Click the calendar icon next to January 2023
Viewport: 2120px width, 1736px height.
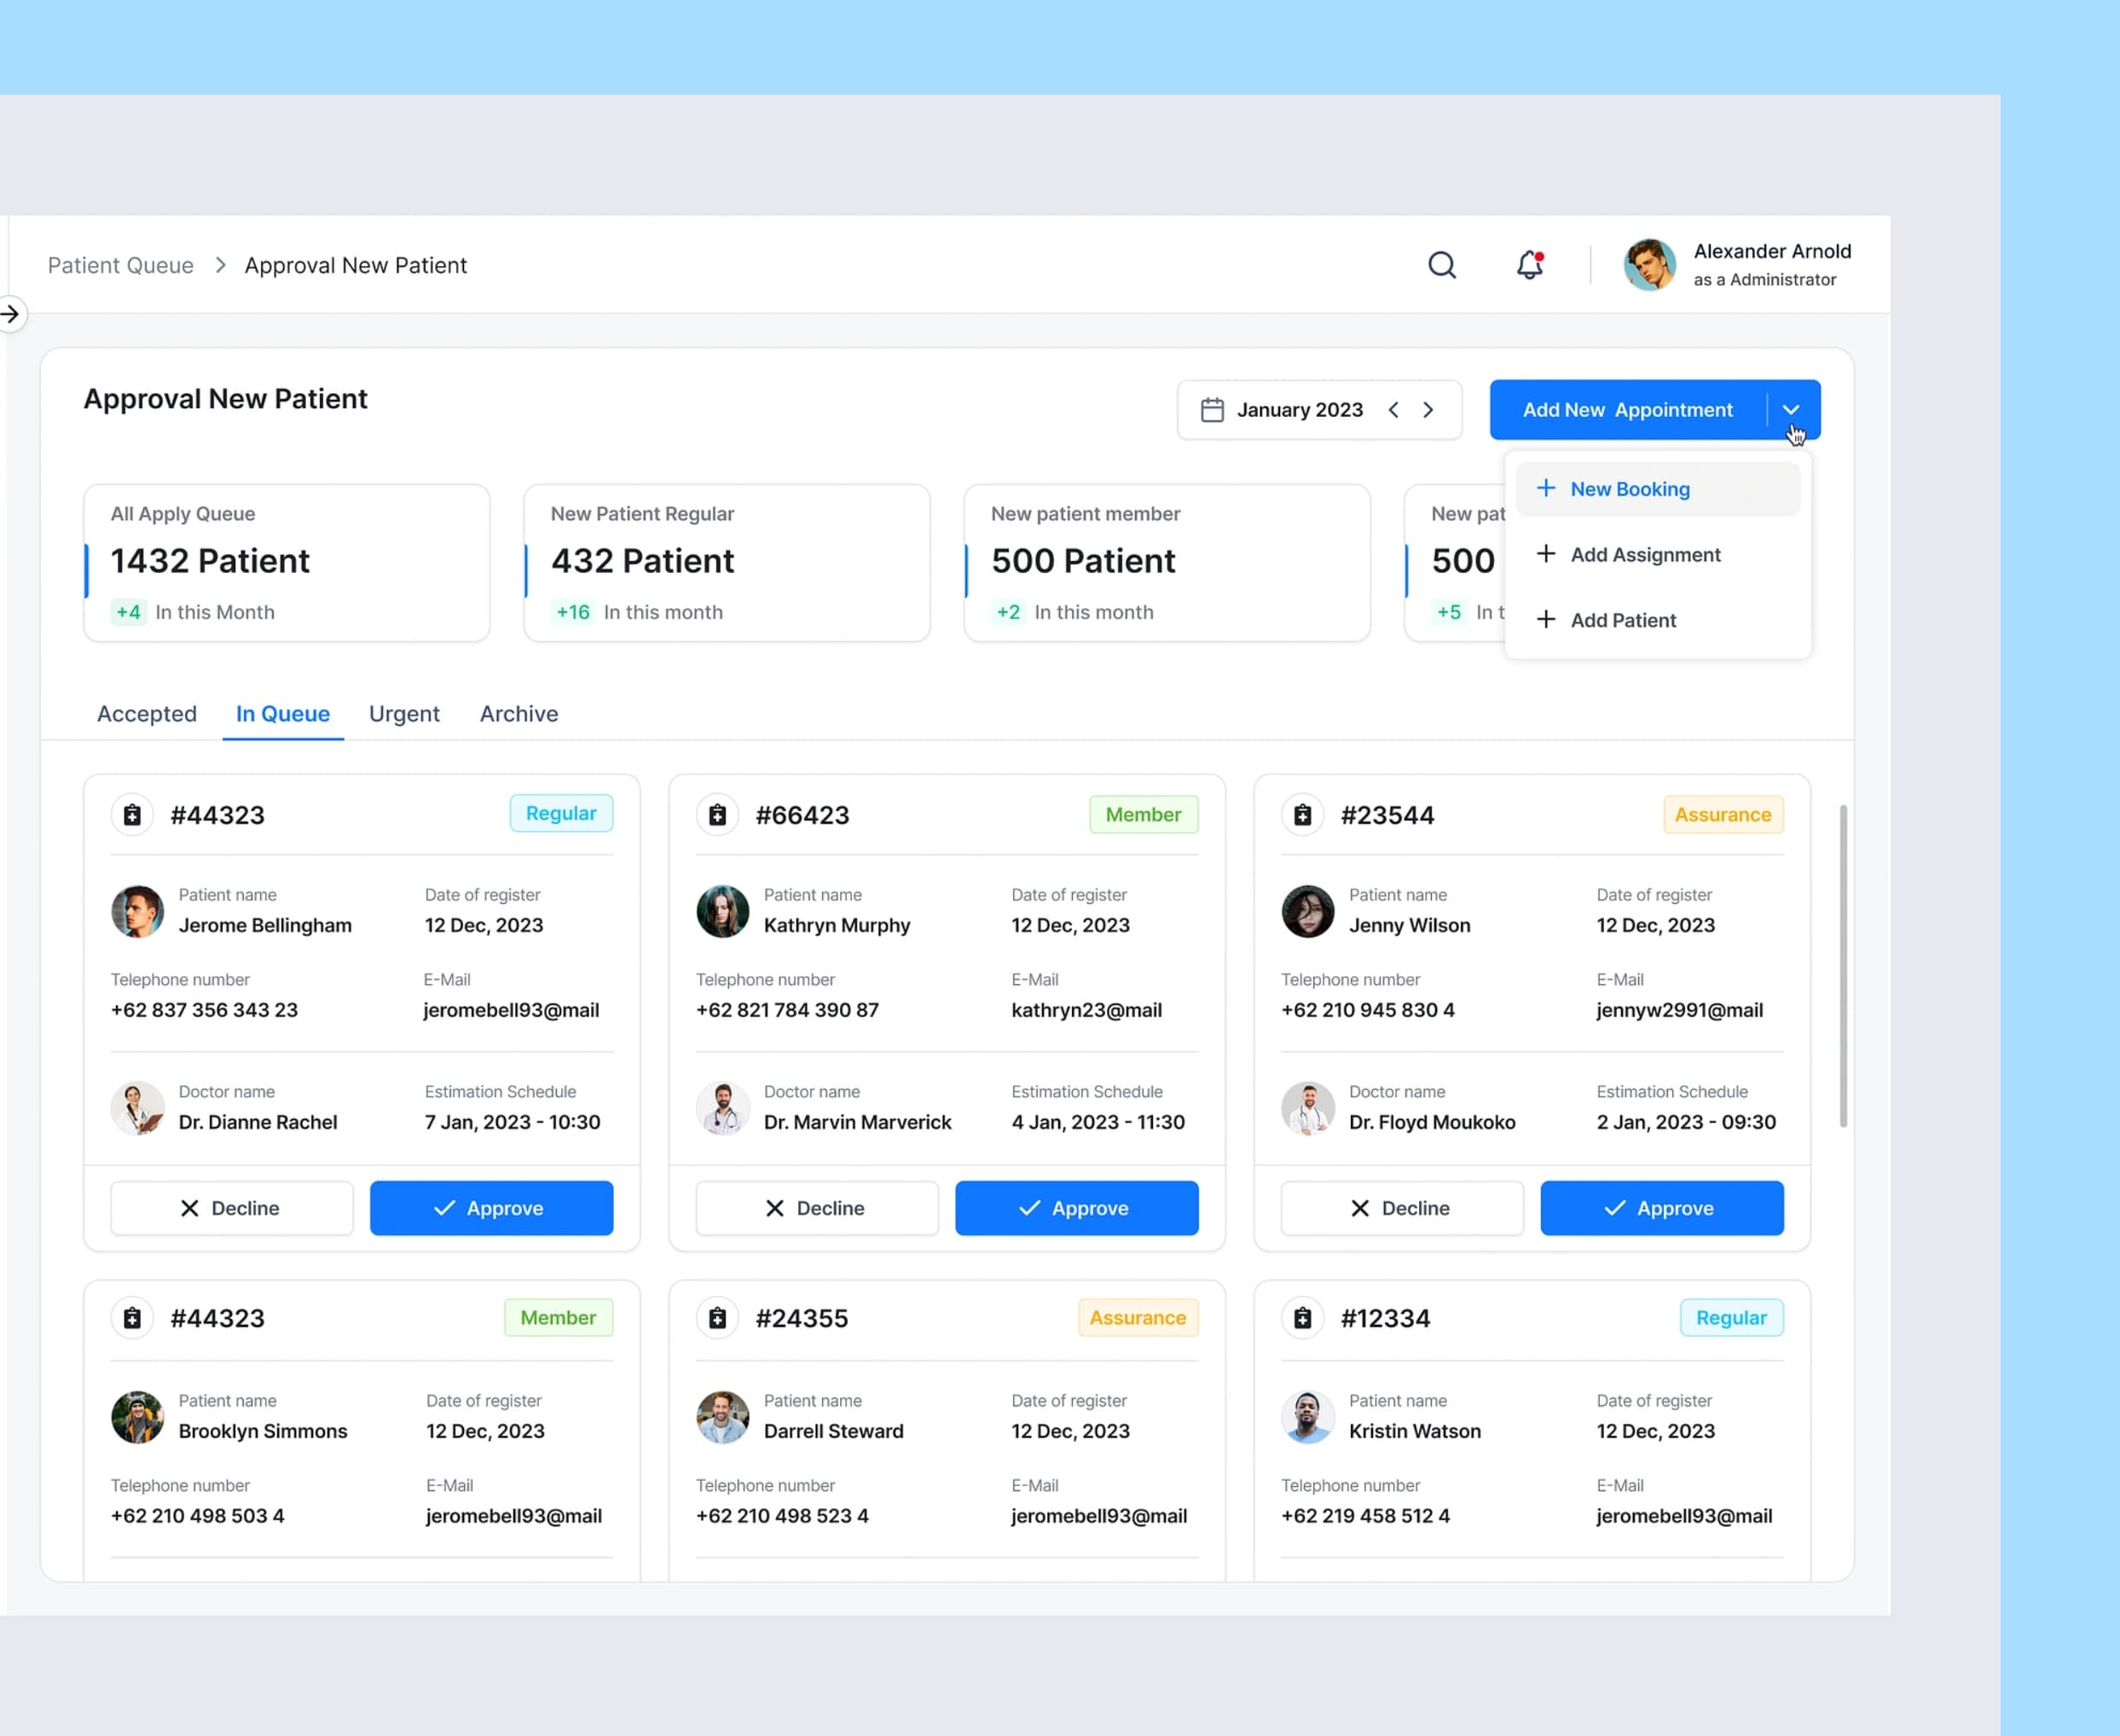pos(1212,410)
